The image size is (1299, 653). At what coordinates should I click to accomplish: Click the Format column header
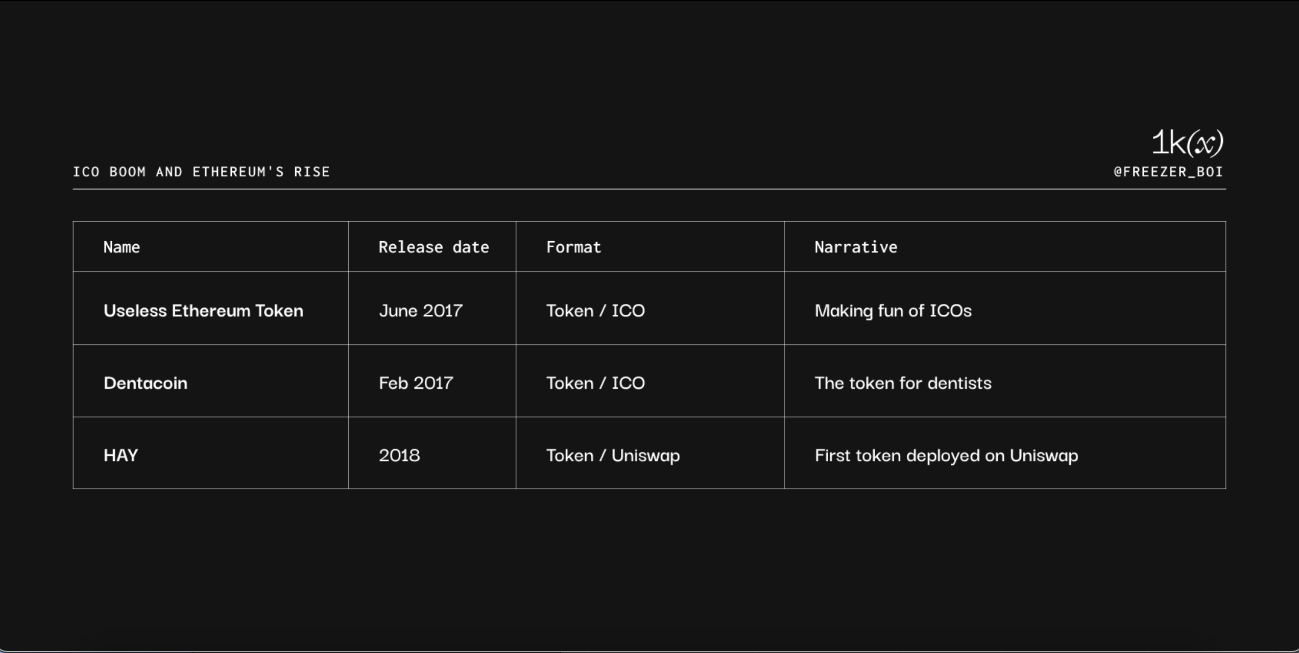[x=573, y=247]
